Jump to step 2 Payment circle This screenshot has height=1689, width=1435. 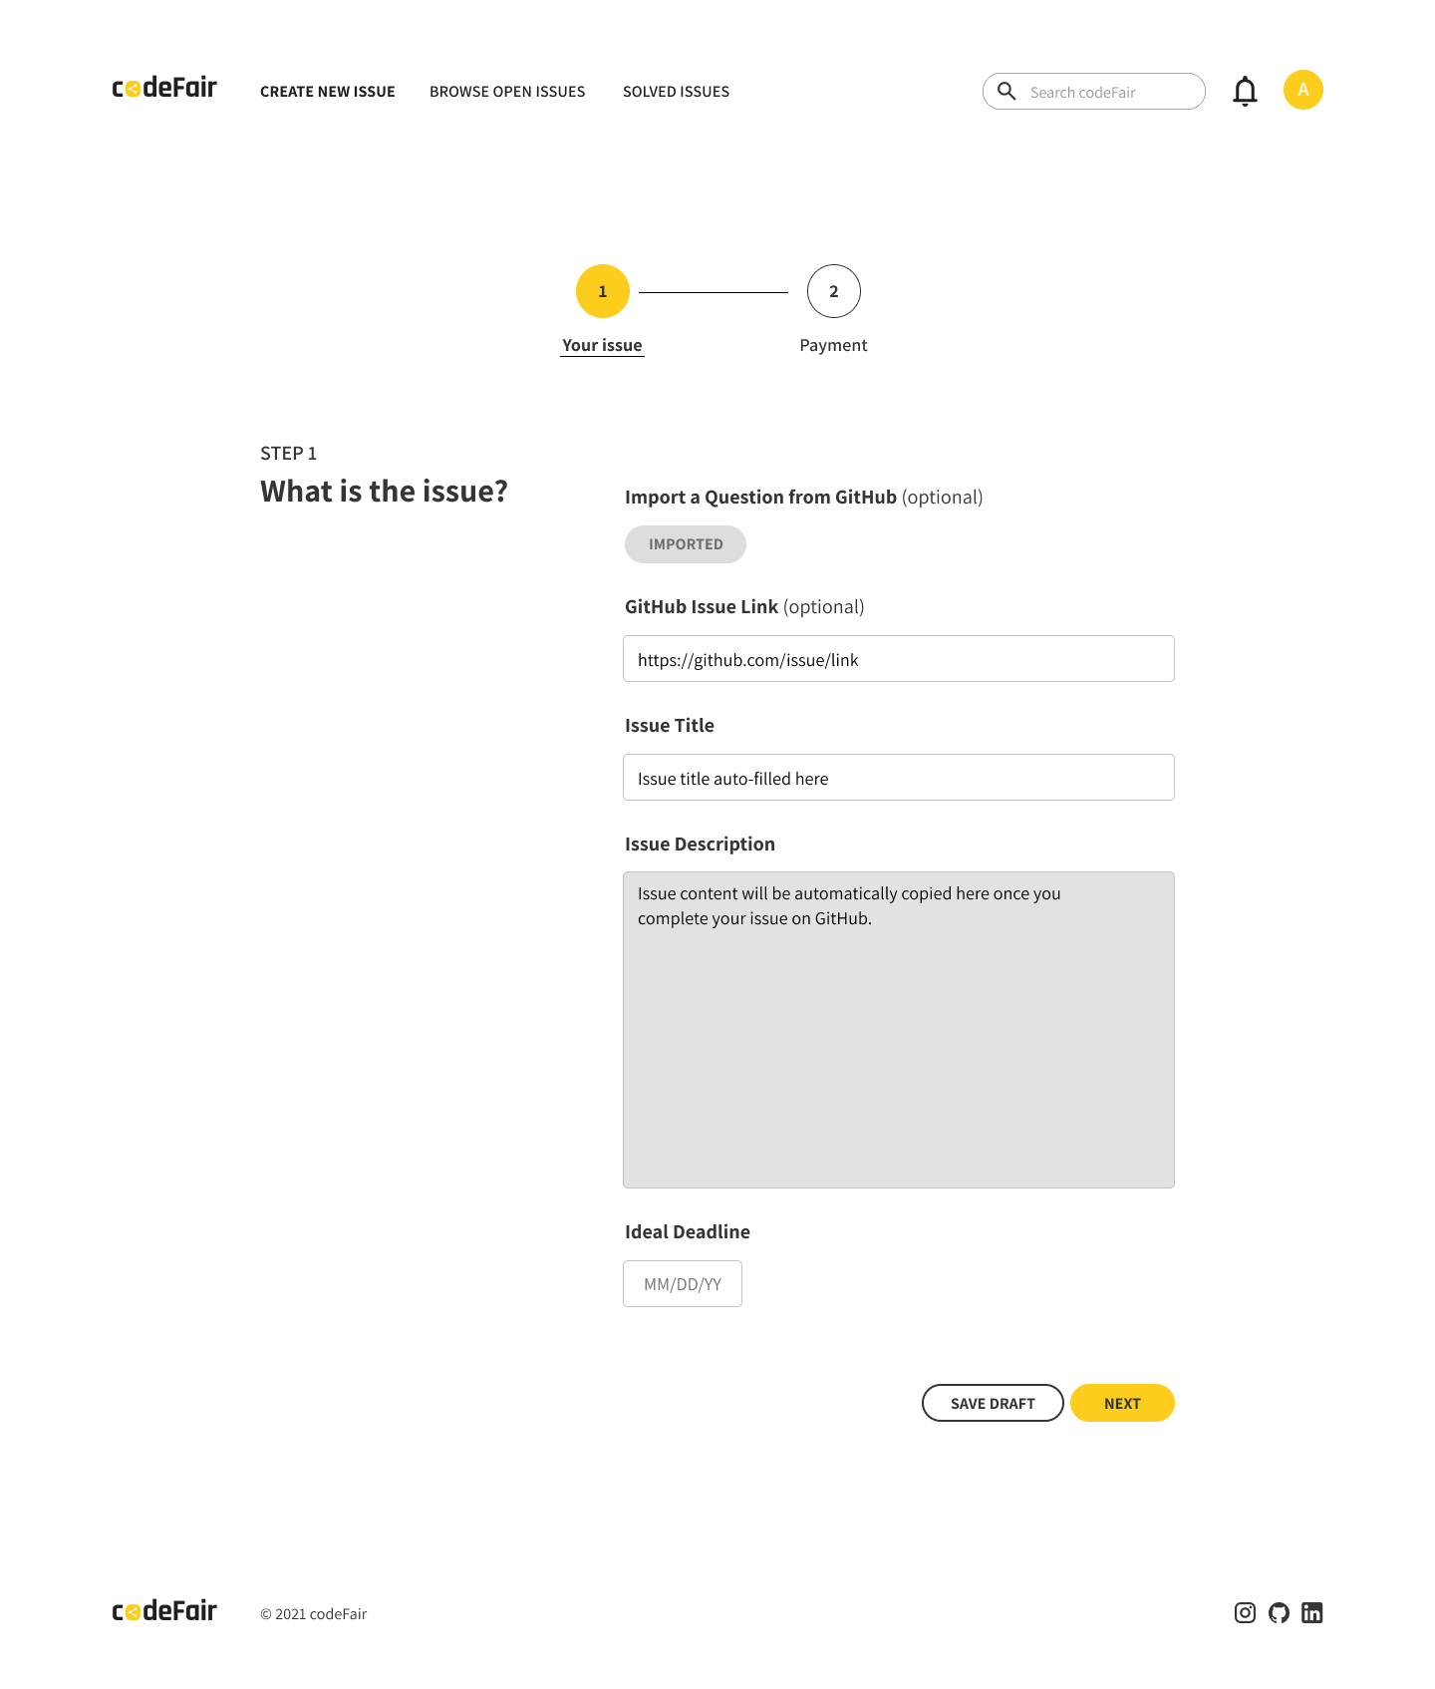834,291
